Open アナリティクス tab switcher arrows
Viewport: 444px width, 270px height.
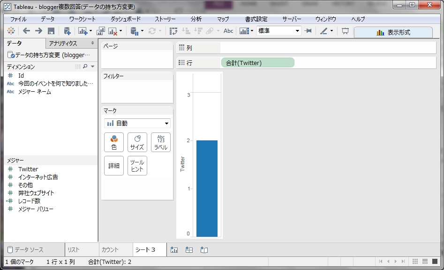pos(92,43)
